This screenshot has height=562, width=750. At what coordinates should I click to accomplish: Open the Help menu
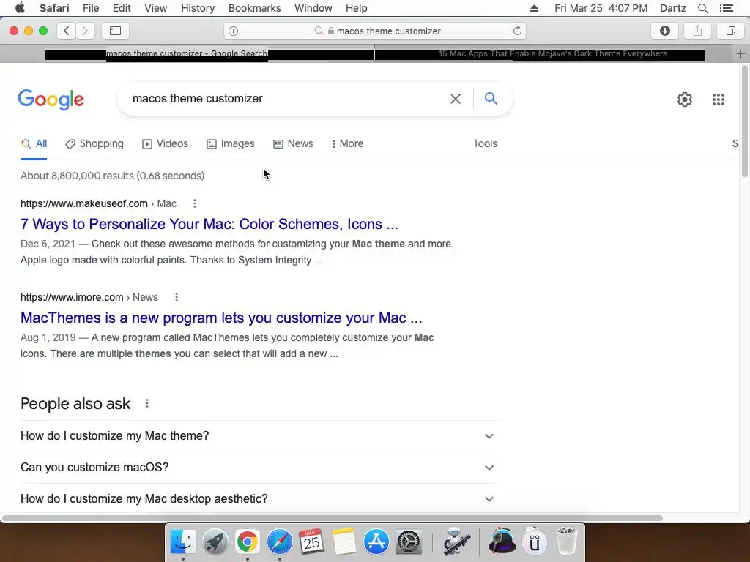coord(357,8)
